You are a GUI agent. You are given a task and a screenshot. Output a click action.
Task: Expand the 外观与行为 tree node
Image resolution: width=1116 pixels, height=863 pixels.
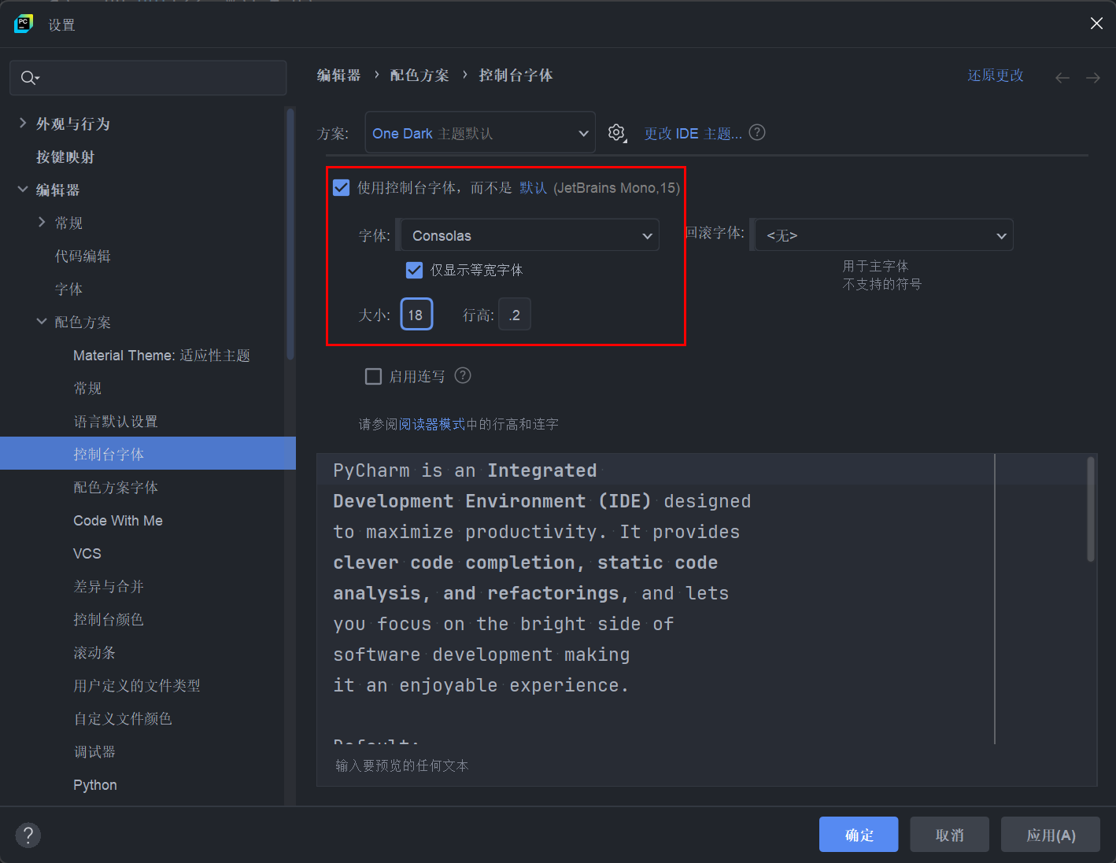[23, 123]
